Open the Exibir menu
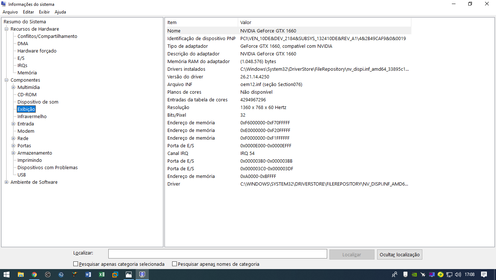Image resolution: width=496 pixels, height=280 pixels. point(44,12)
